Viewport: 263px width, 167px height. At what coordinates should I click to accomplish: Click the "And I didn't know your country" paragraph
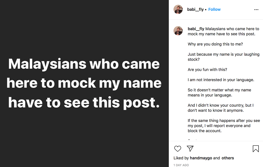(x=220, y=108)
